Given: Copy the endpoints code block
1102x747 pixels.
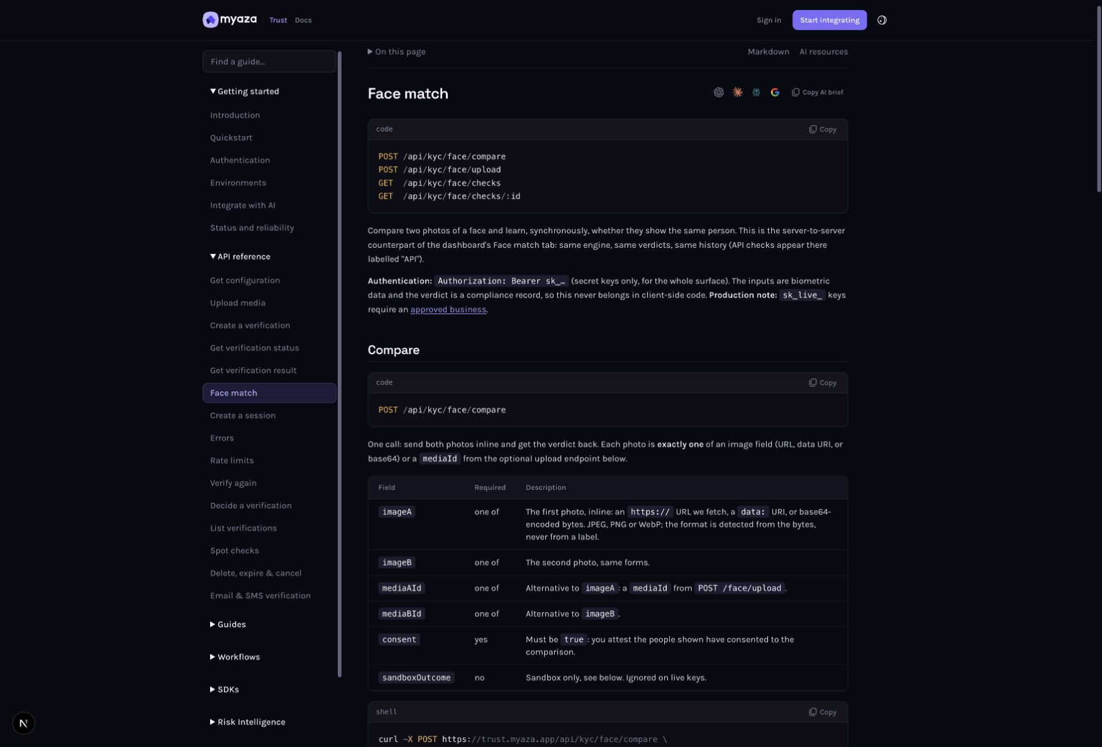Looking at the screenshot, I should pos(822,130).
